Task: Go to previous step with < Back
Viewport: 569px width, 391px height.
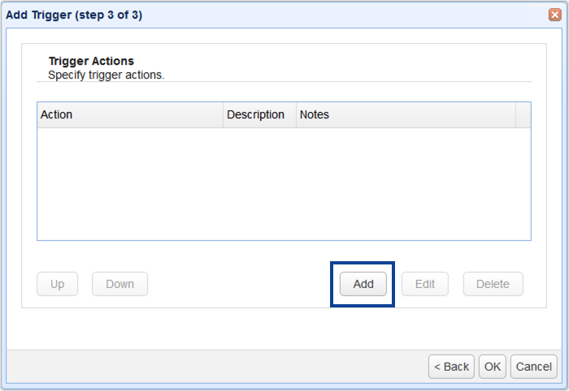Action: click(x=451, y=367)
